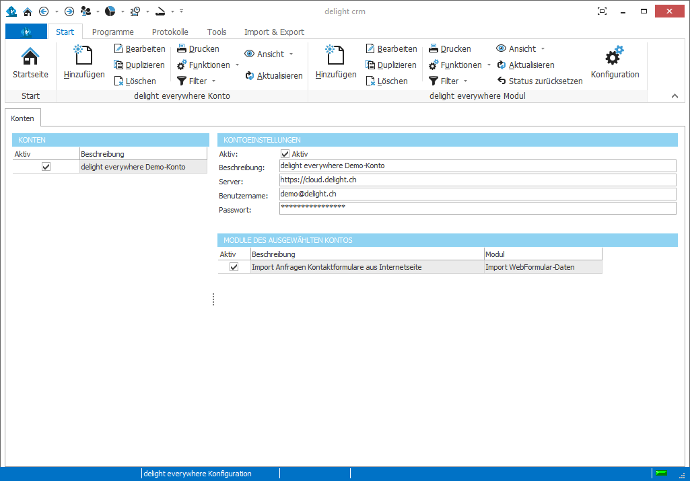
Task: Switch to the Protokolle ribbon tab
Action: [x=170, y=31]
